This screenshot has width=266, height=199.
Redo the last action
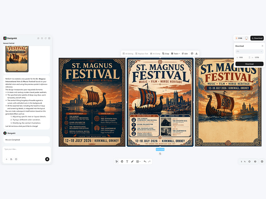(149, 162)
